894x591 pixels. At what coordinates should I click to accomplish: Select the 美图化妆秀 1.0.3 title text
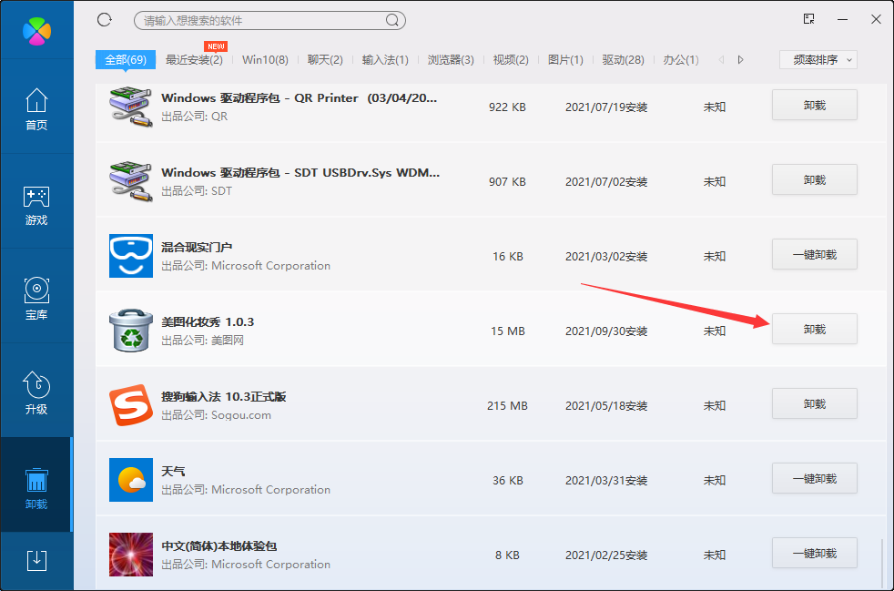[x=208, y=321]
